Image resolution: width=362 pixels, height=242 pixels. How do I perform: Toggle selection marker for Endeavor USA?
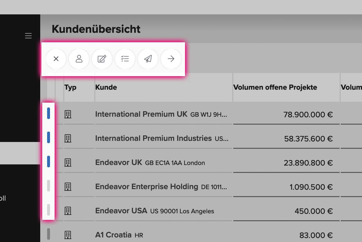coord(49,210)
